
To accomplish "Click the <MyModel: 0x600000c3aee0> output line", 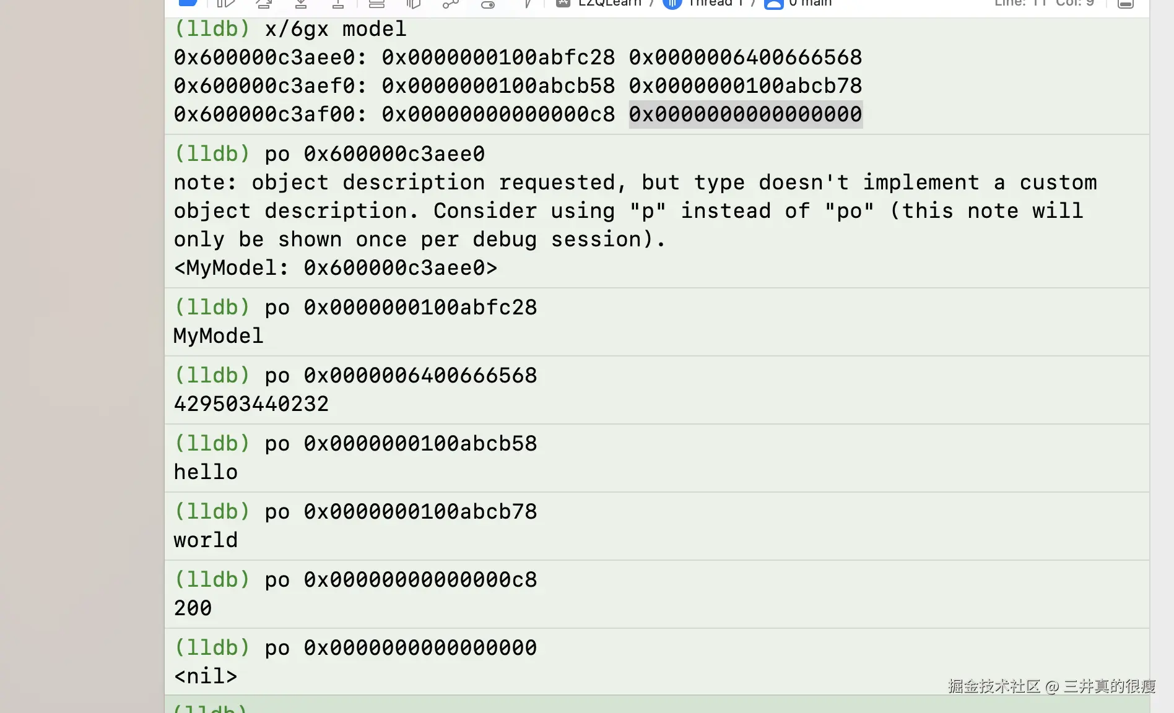I will click(x=336, y=268).
